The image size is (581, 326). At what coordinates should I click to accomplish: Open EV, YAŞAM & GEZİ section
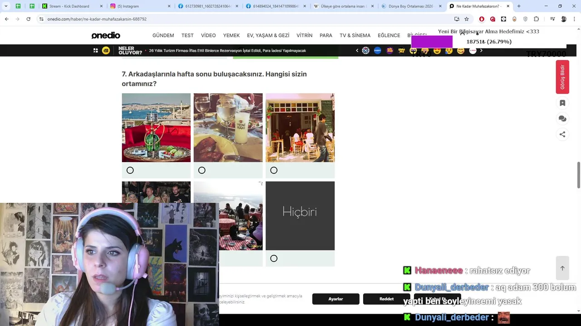(x=268, y=35)
